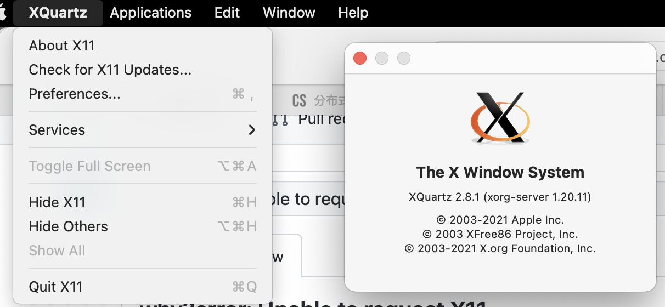Screen dimensions: 665x307
Task: Click the grayed minimize button in About window
Action: pos(382,58)
